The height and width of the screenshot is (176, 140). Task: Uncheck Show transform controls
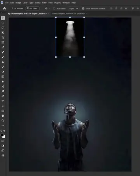pos(83,9)
